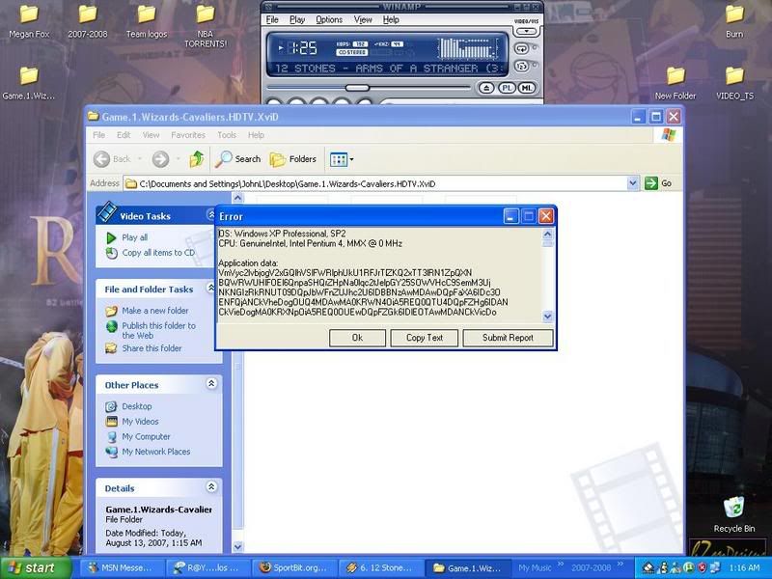Expand the 2007-2008 taskbar toolbar chevron
772x579 pixels.
click(x=620, y=565)
